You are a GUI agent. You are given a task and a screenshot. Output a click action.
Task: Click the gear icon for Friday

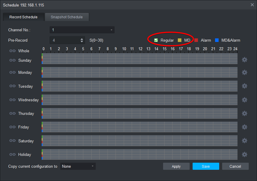pos(244,127)
